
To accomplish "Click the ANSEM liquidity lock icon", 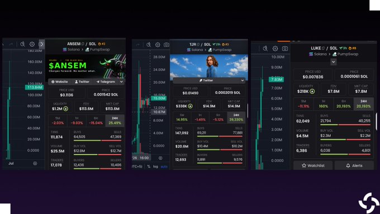I will (x=66, y=109).
